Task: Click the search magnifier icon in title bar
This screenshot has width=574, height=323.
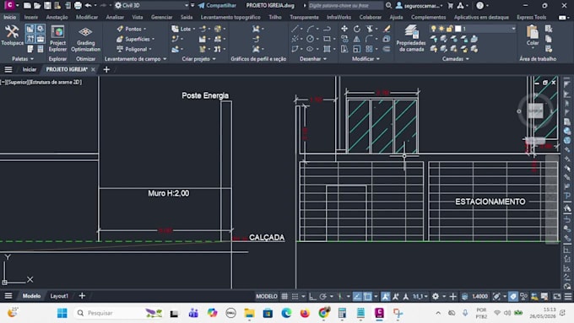Action: pos(388,6)
